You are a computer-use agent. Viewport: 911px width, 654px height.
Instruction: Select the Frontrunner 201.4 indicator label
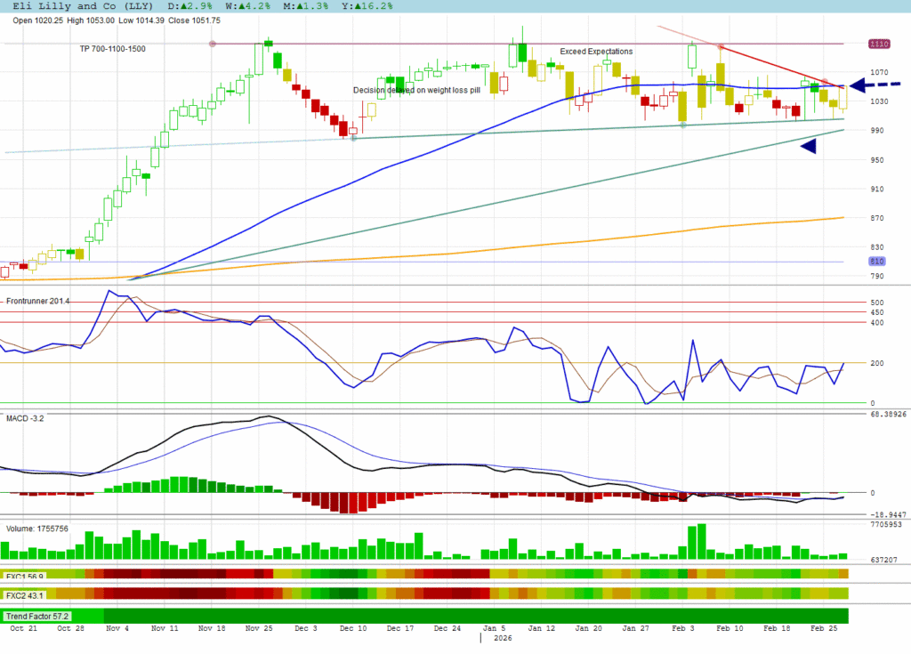pos(37,302)
